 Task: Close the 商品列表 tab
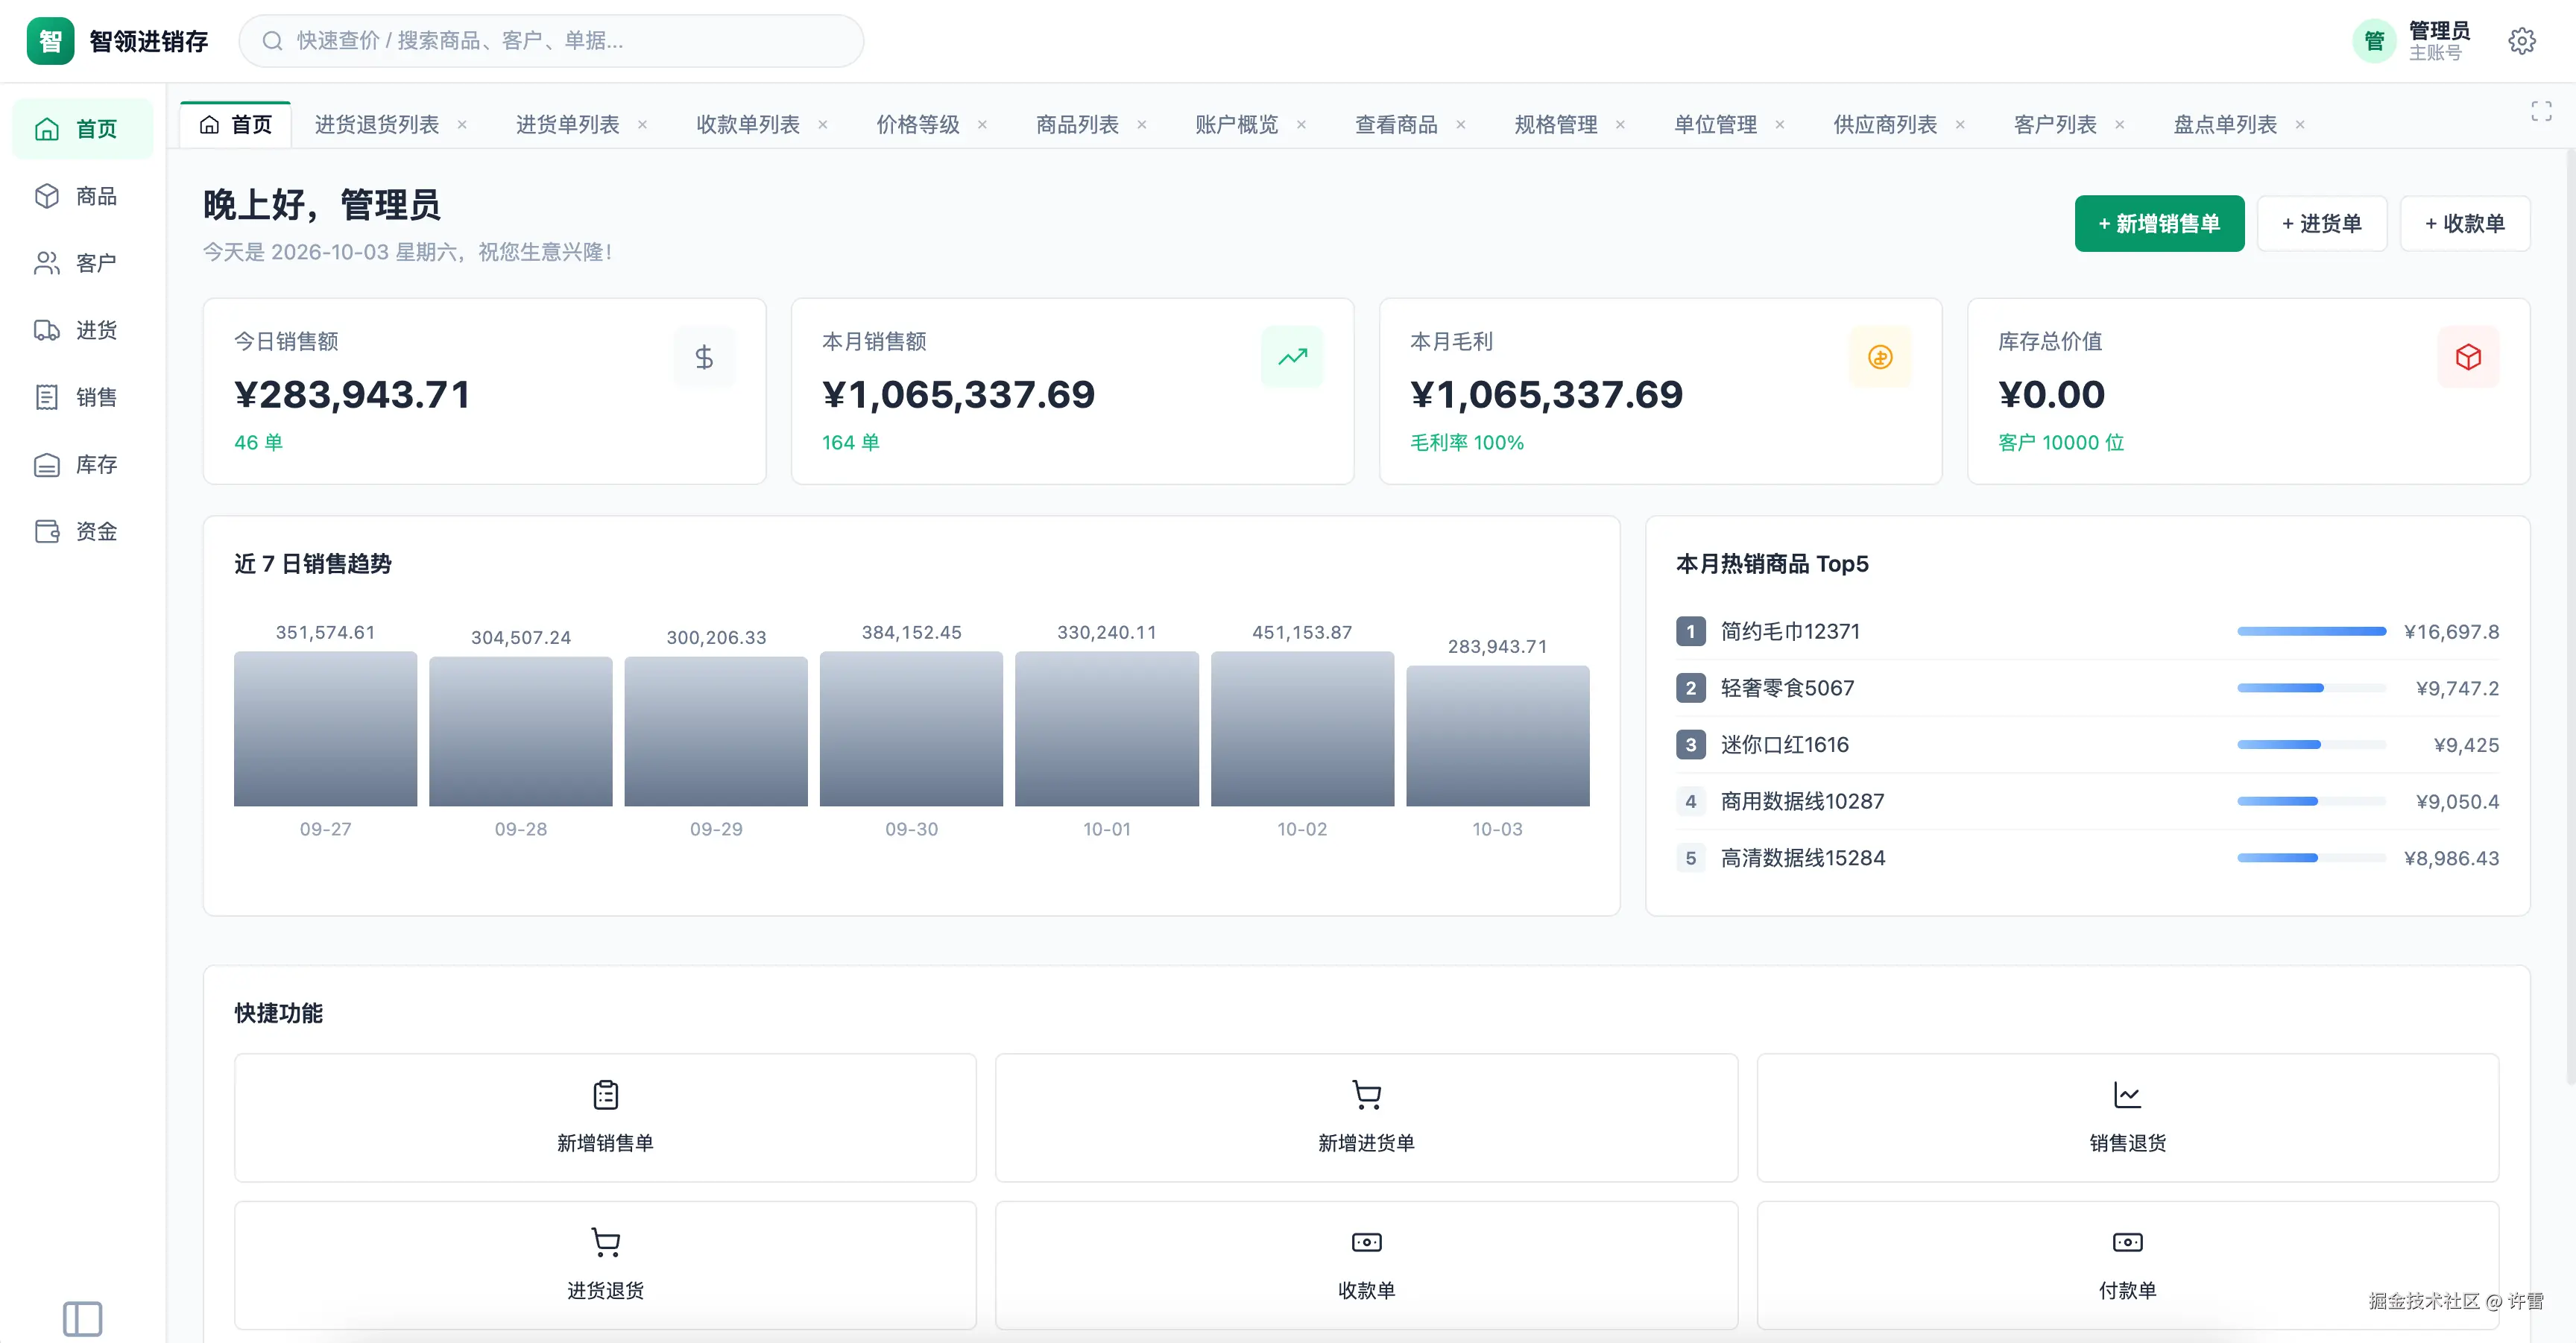[x=1141, y=125]
